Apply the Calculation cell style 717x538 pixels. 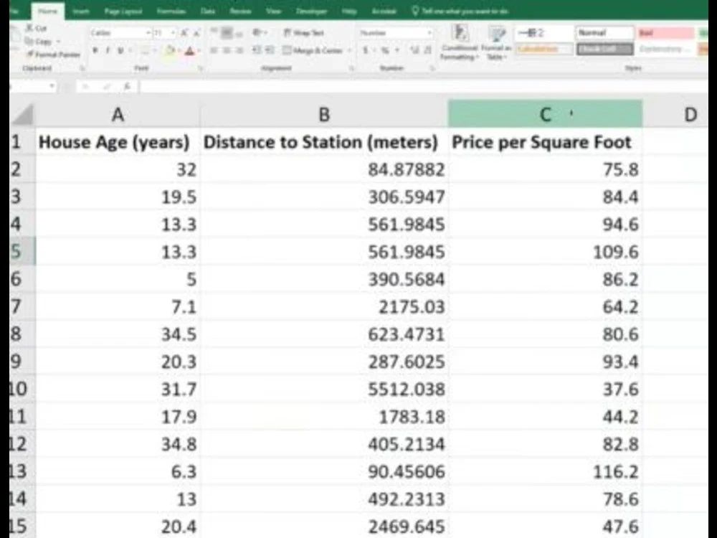point(543,49)
